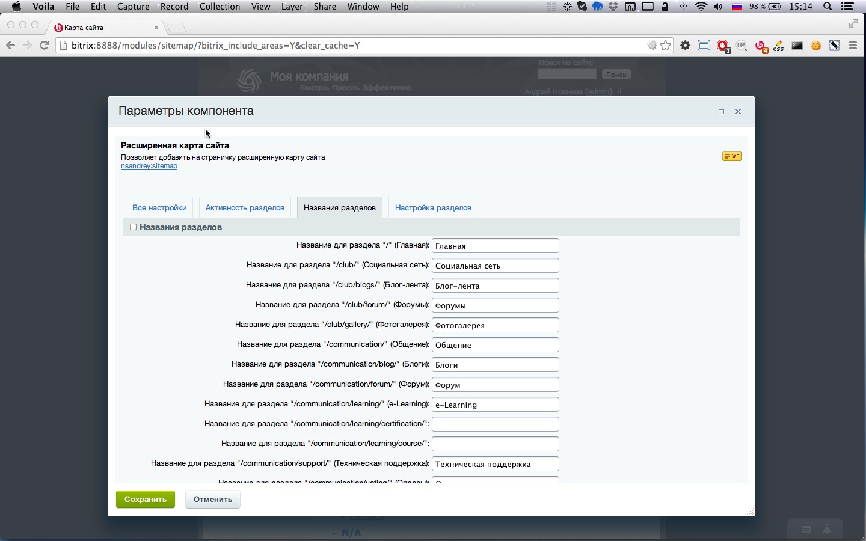Select the Настройка разделов tab
This screenshot has height=541, width=866.
433,208
